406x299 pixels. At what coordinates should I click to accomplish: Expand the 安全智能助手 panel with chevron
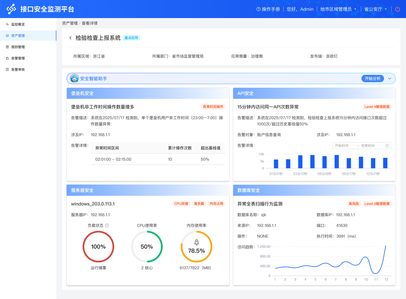tap(390, 78)
